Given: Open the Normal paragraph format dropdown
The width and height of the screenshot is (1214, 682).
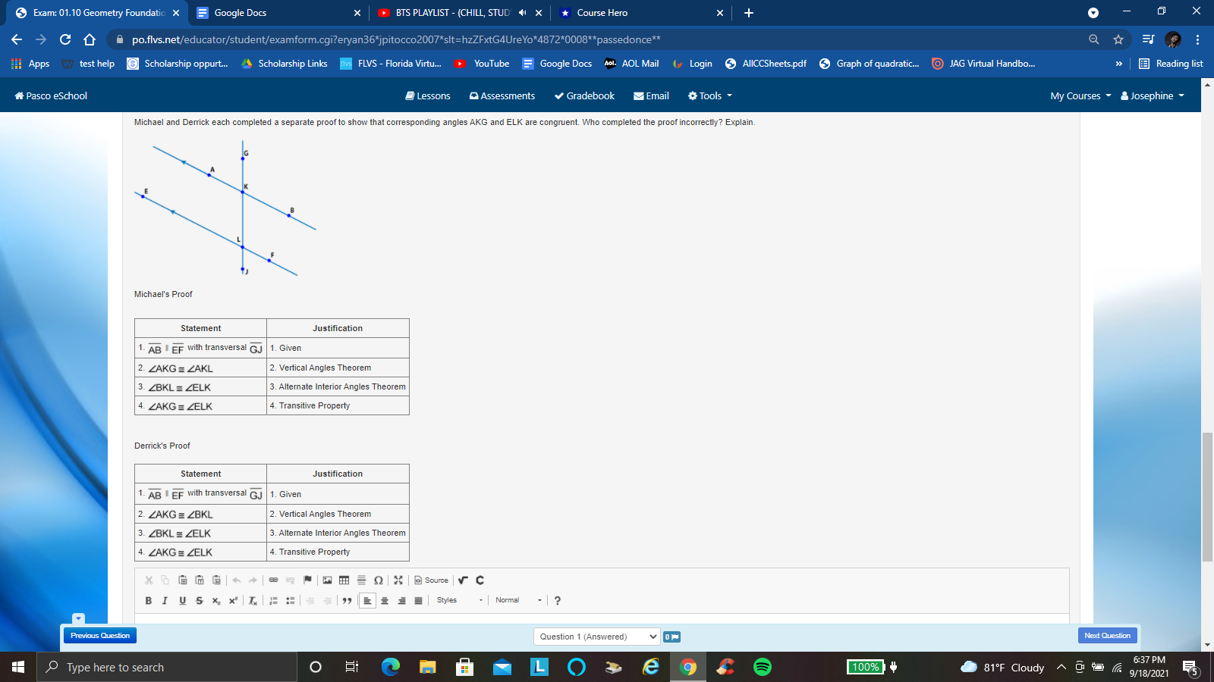Looking at the screenshot, I should (x=516, y=599).
